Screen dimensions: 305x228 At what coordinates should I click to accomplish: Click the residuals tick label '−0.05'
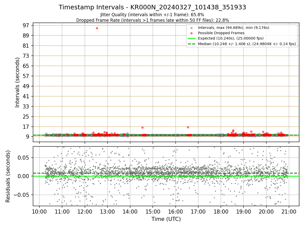(22, 195)
